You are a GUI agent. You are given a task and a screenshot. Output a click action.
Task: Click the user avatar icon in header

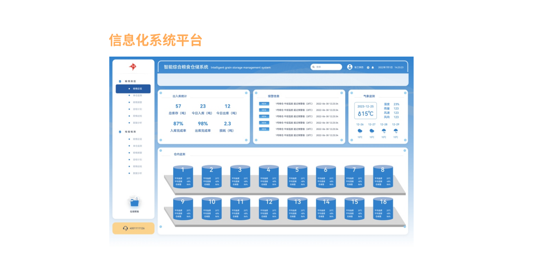[x=349, y=67]
